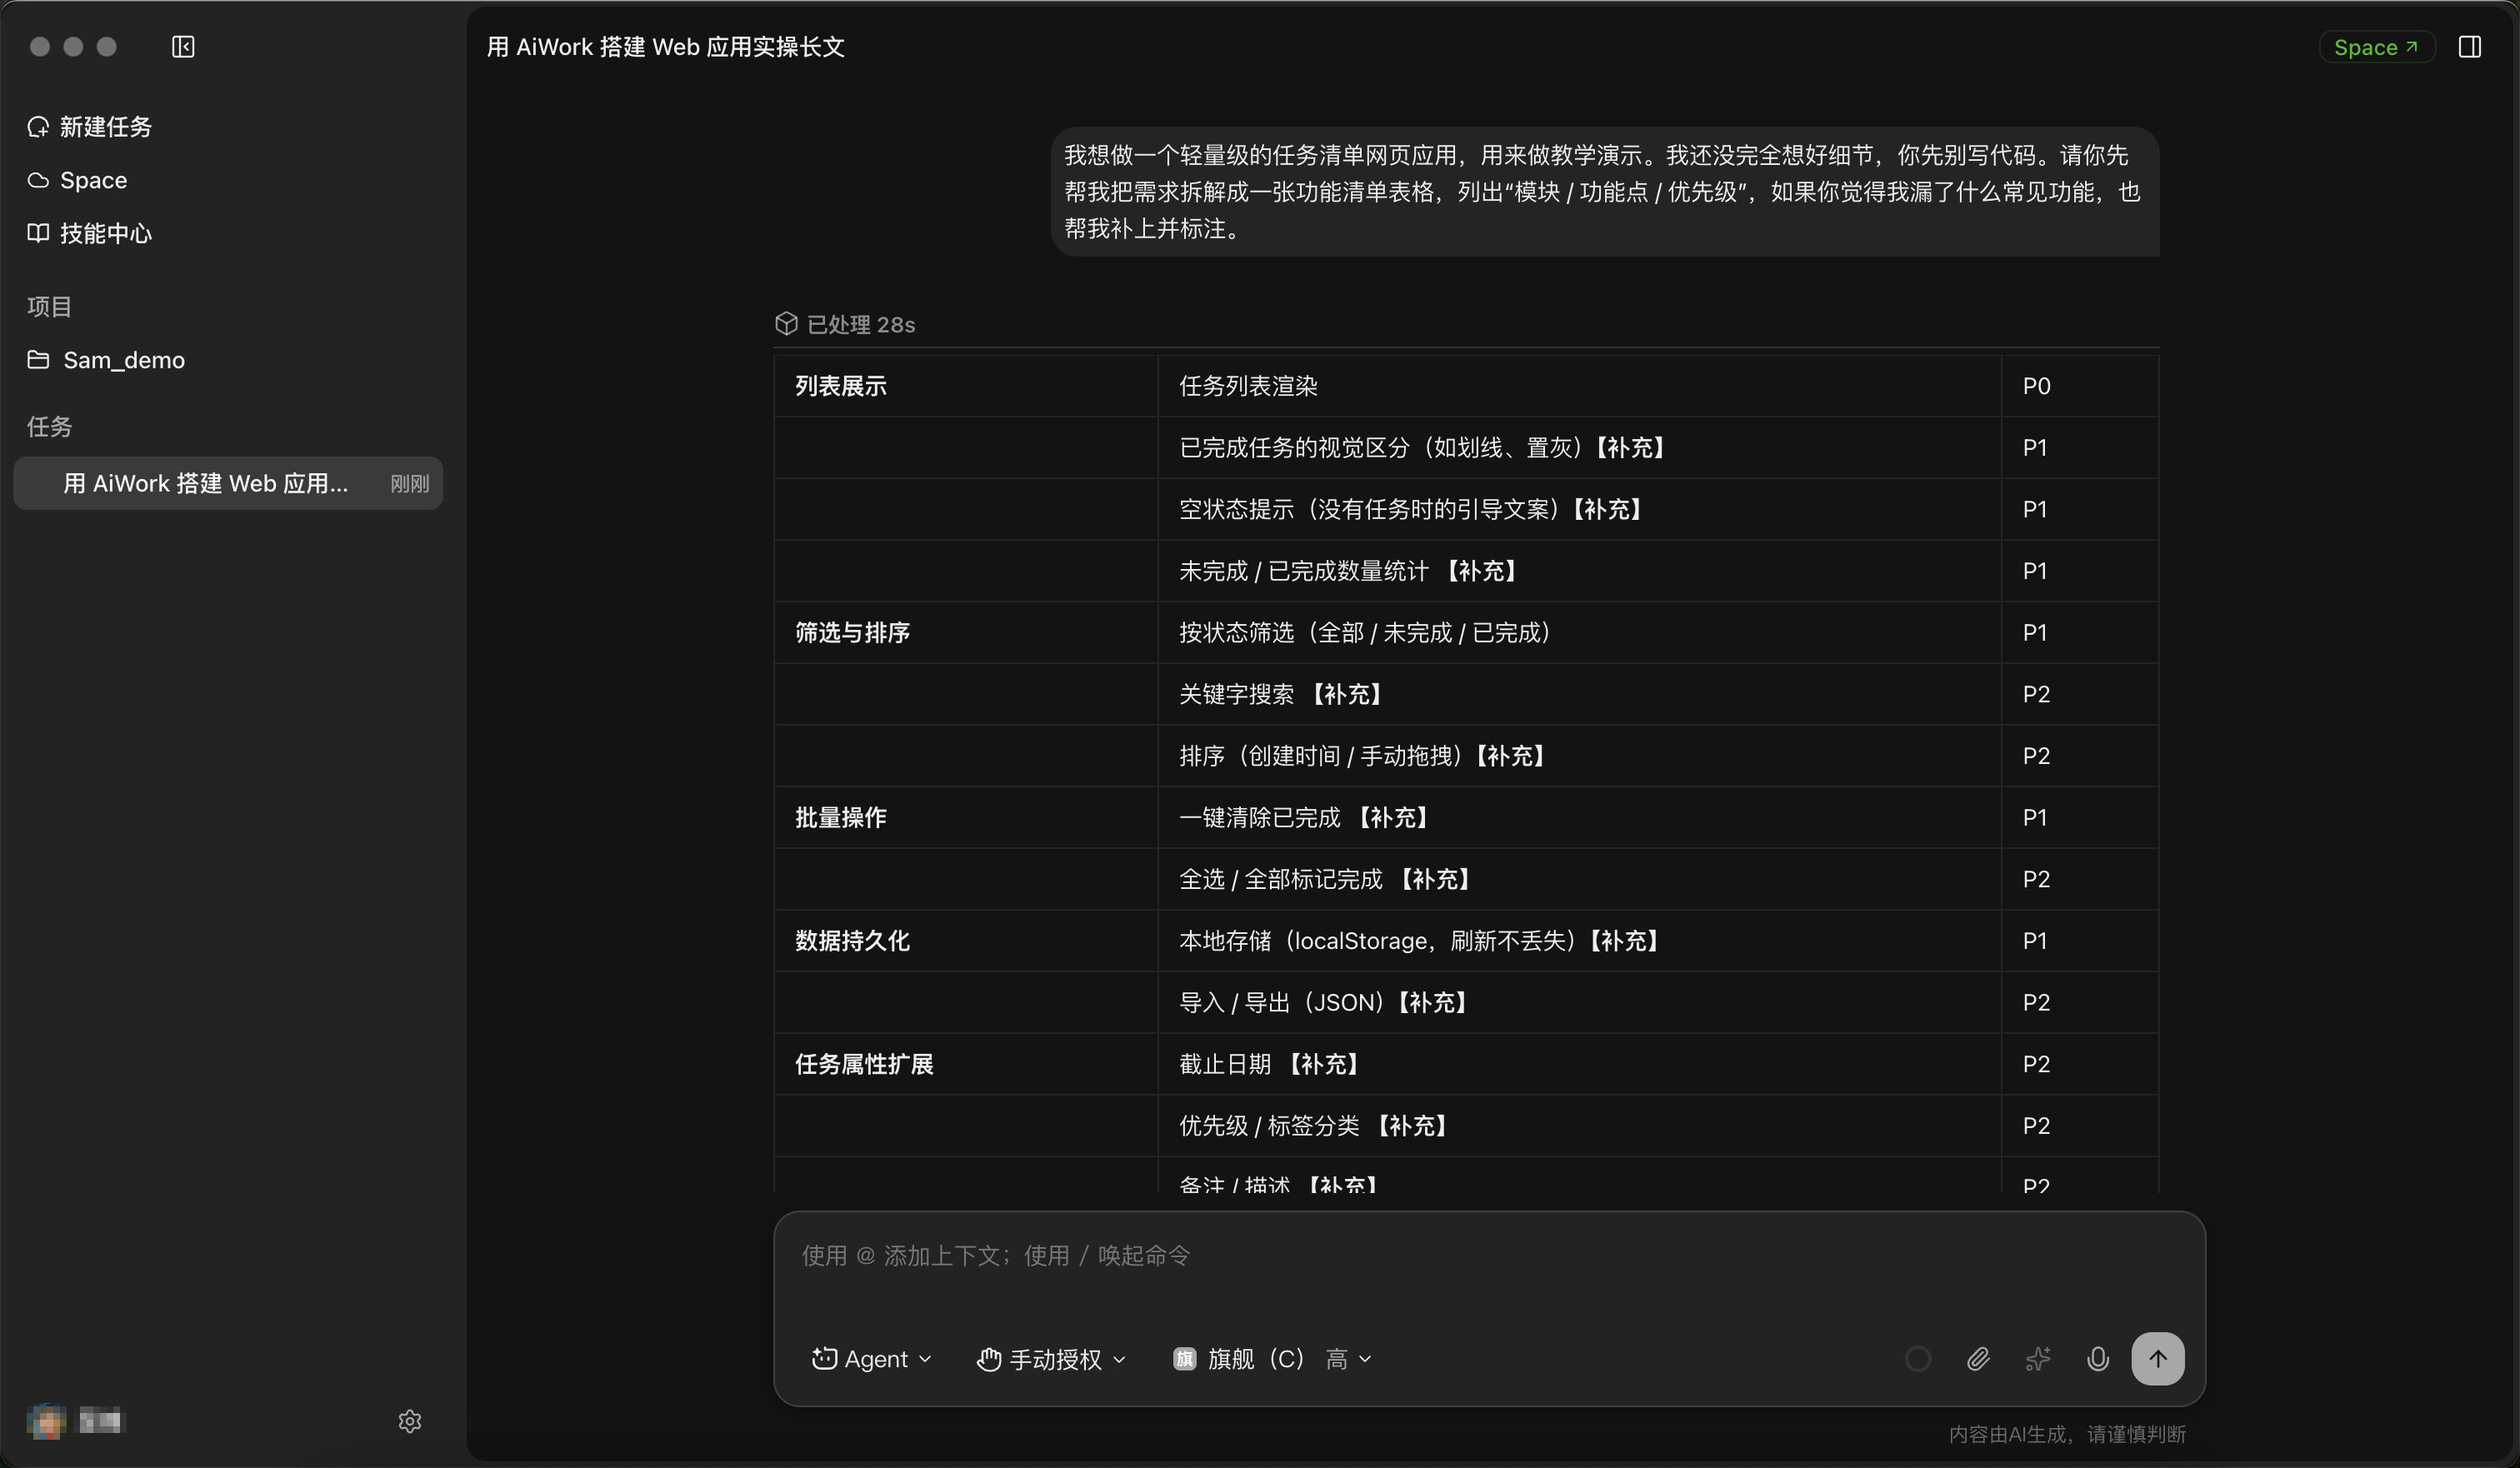The height and width of the screenshot is (1468, 2520).
Task: Click the user avatar at bottom left
Action: tap(46, 1421)
